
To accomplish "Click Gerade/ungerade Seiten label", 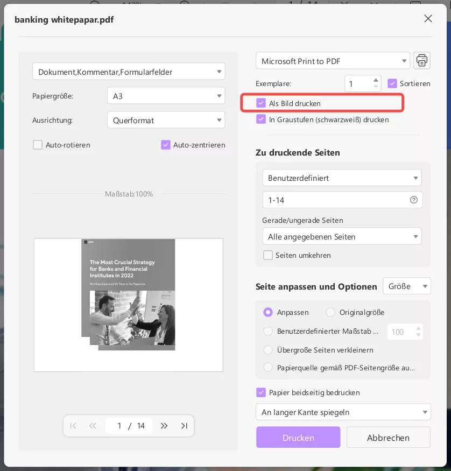I will (302, 220).
